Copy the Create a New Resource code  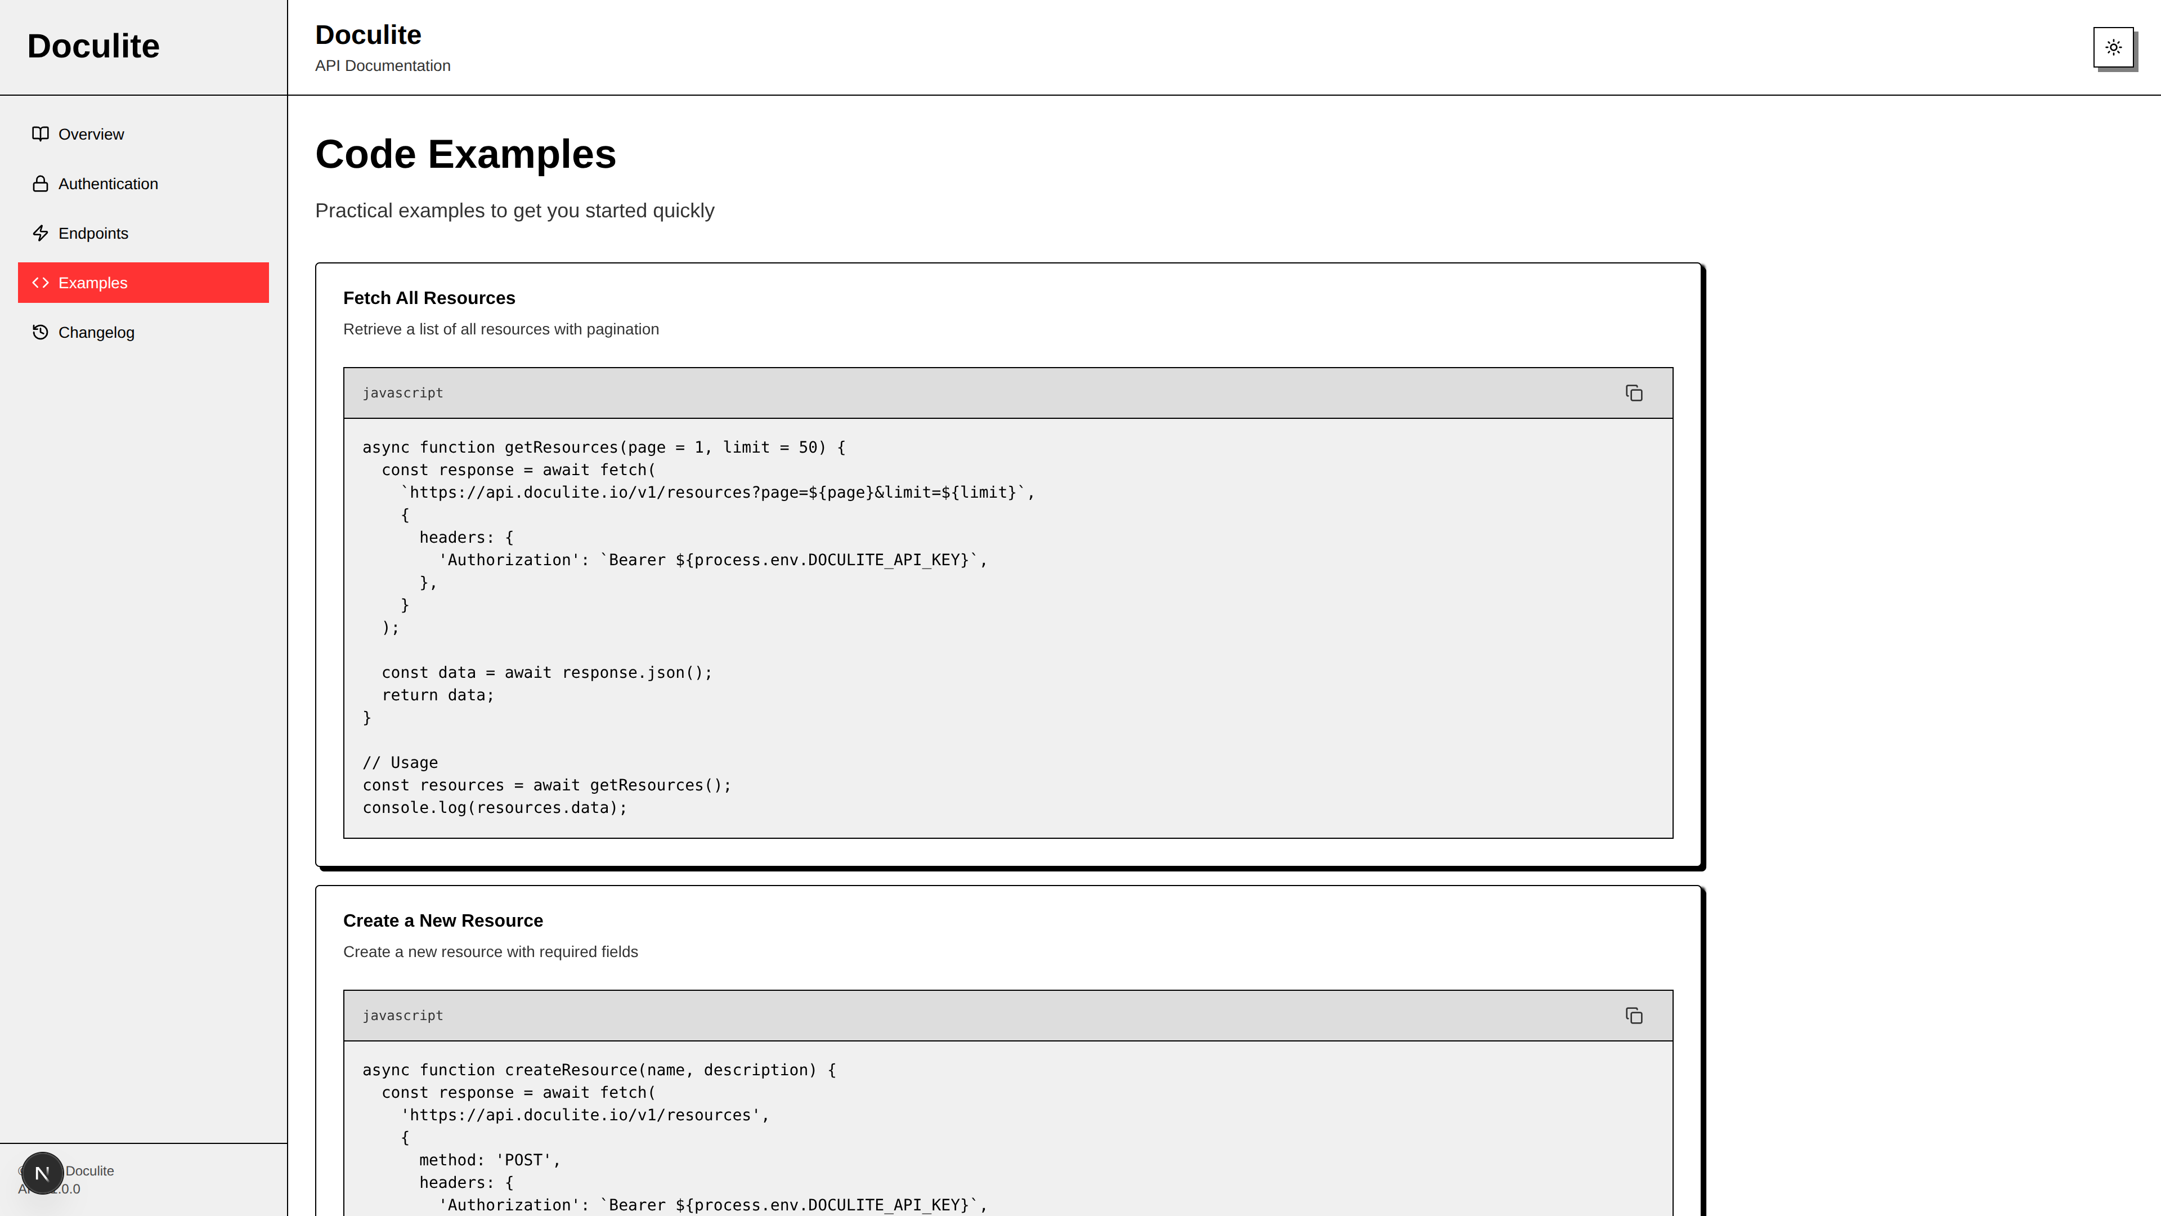coord(1633,1016)
